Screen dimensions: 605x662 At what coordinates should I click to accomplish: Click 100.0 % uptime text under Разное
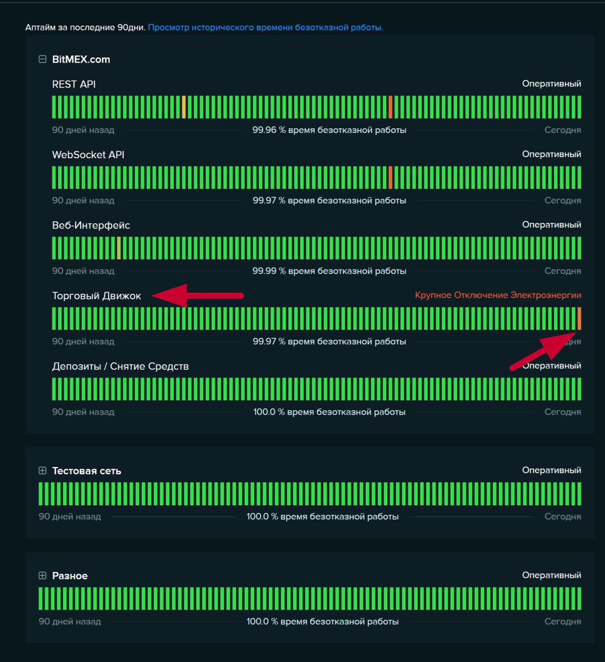[x=322, y=622]
